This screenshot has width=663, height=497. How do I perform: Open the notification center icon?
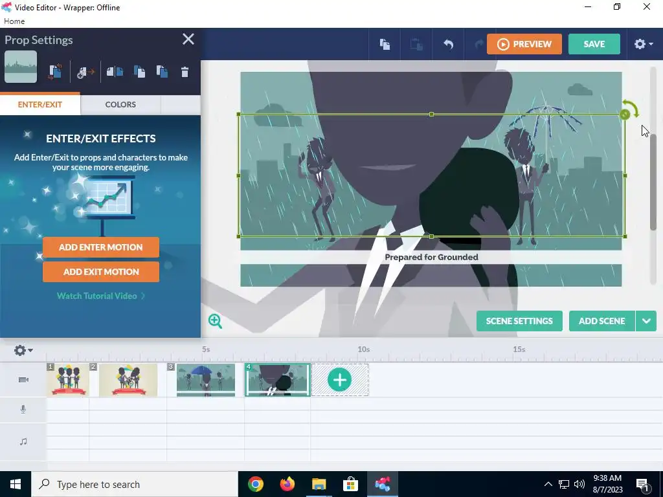pos(643,485)
